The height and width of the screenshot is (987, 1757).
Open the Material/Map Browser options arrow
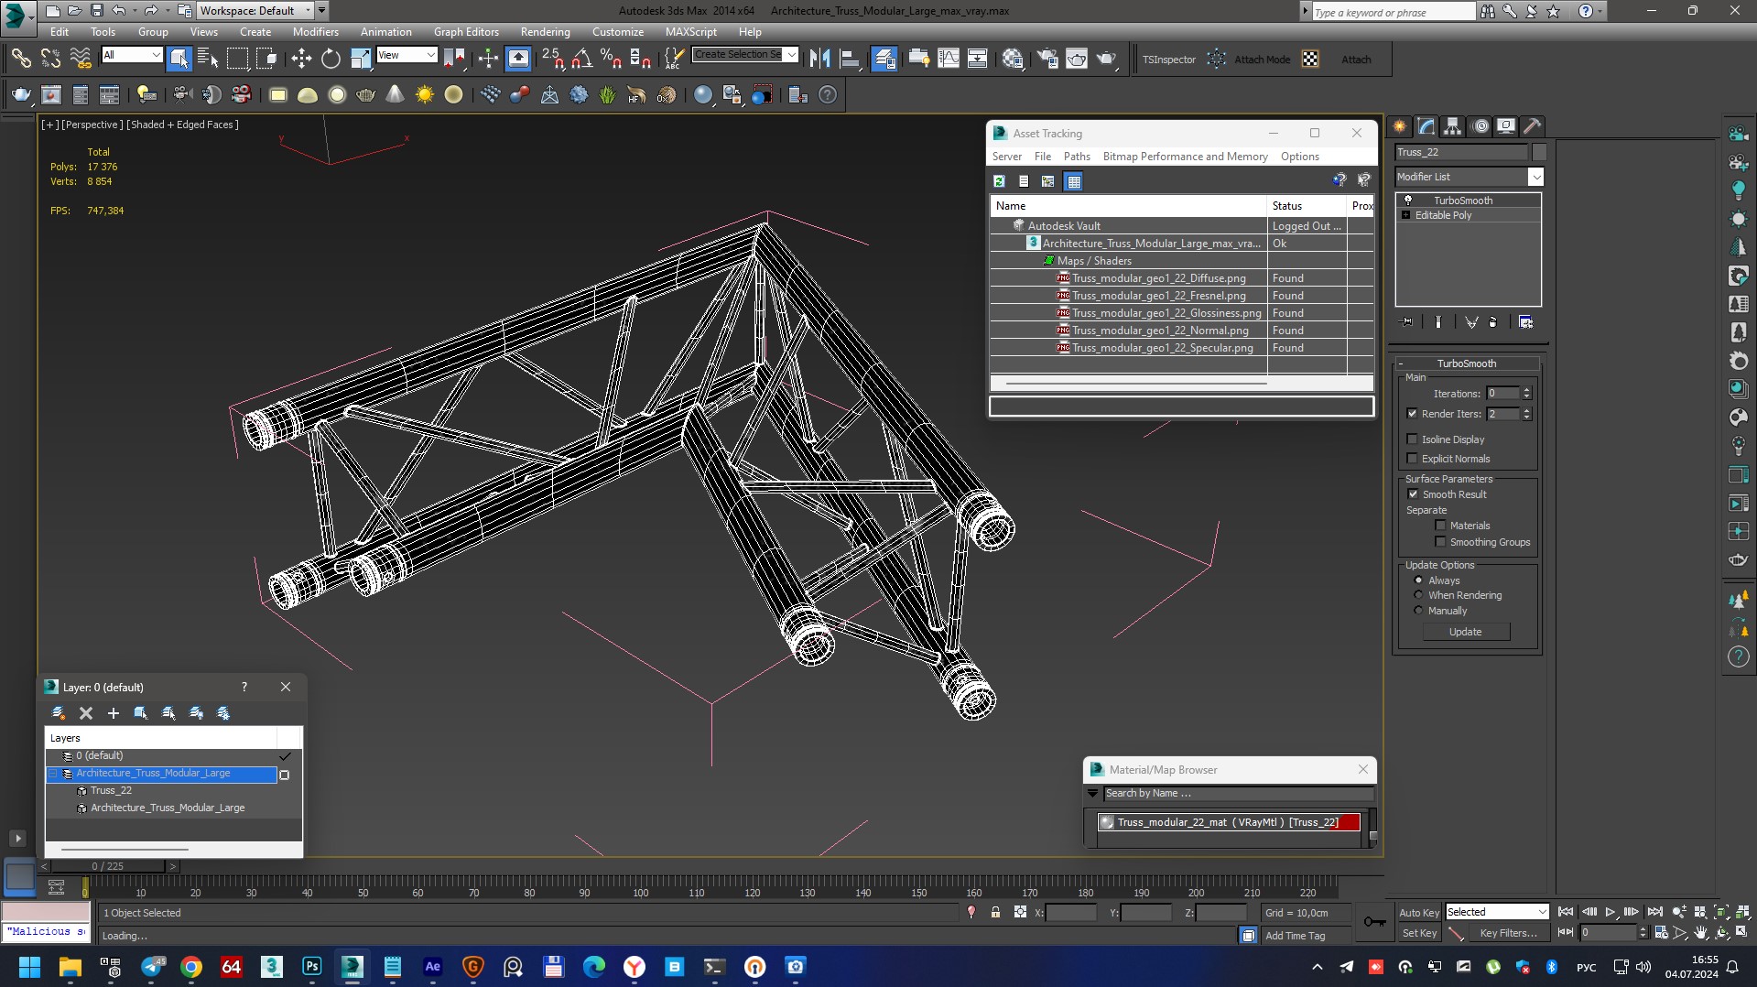click(1092, 794)
